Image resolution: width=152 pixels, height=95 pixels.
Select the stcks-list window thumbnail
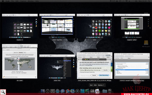pos(57,67)
